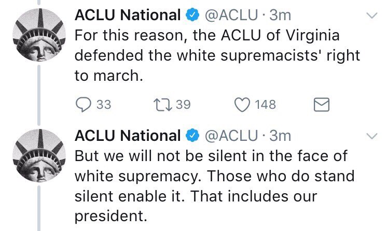Click the 148 likes count
387x231 pixels.
click(266, 105)
